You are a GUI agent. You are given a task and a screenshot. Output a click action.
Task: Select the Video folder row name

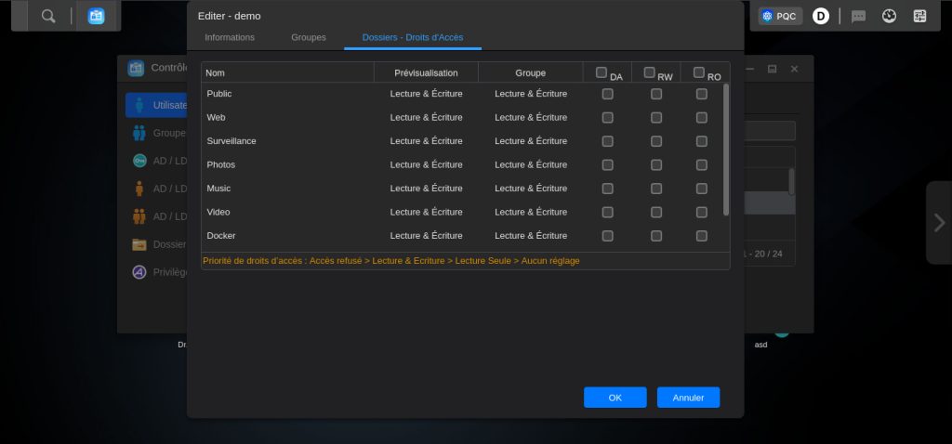click(218, 212)
